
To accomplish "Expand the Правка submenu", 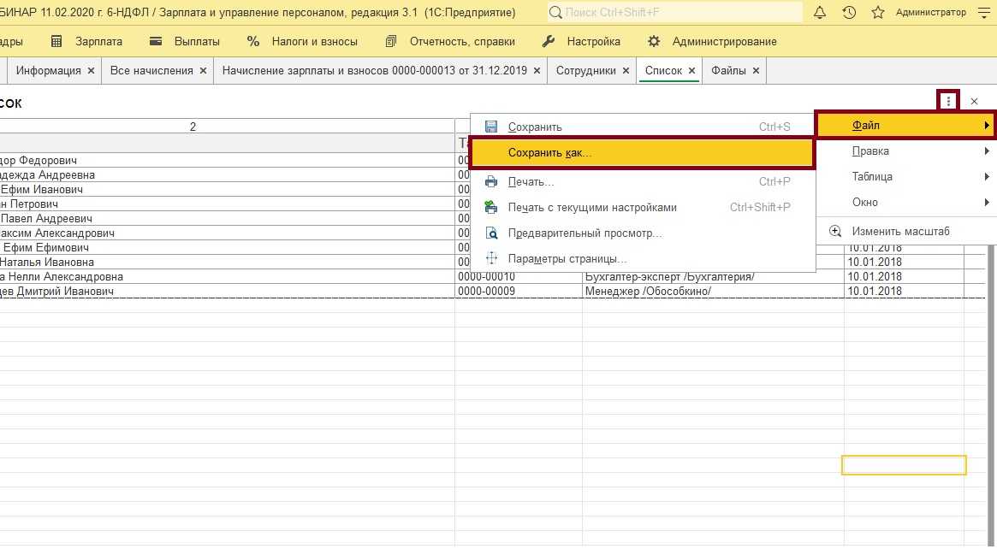I will (x=905, y=151).
